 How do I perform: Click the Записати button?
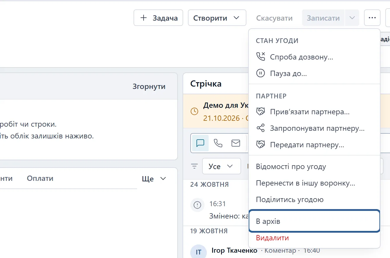click(323, 18)
